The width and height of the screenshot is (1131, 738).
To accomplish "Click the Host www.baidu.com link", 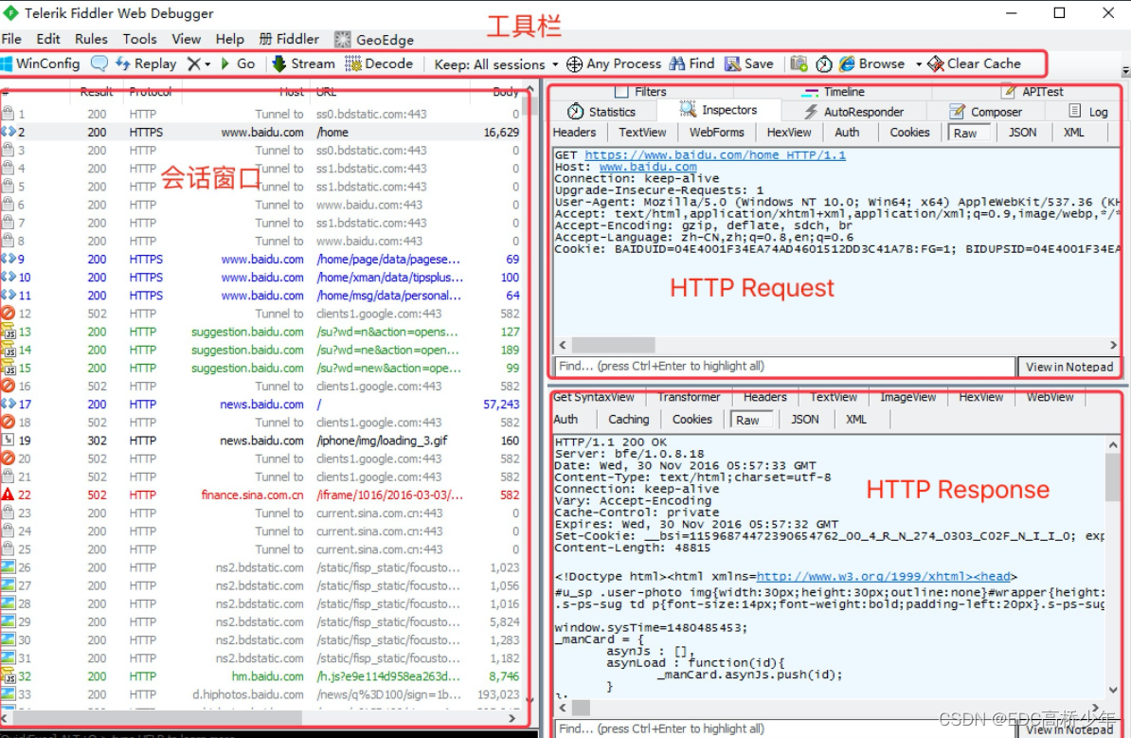I will (648, 167).
